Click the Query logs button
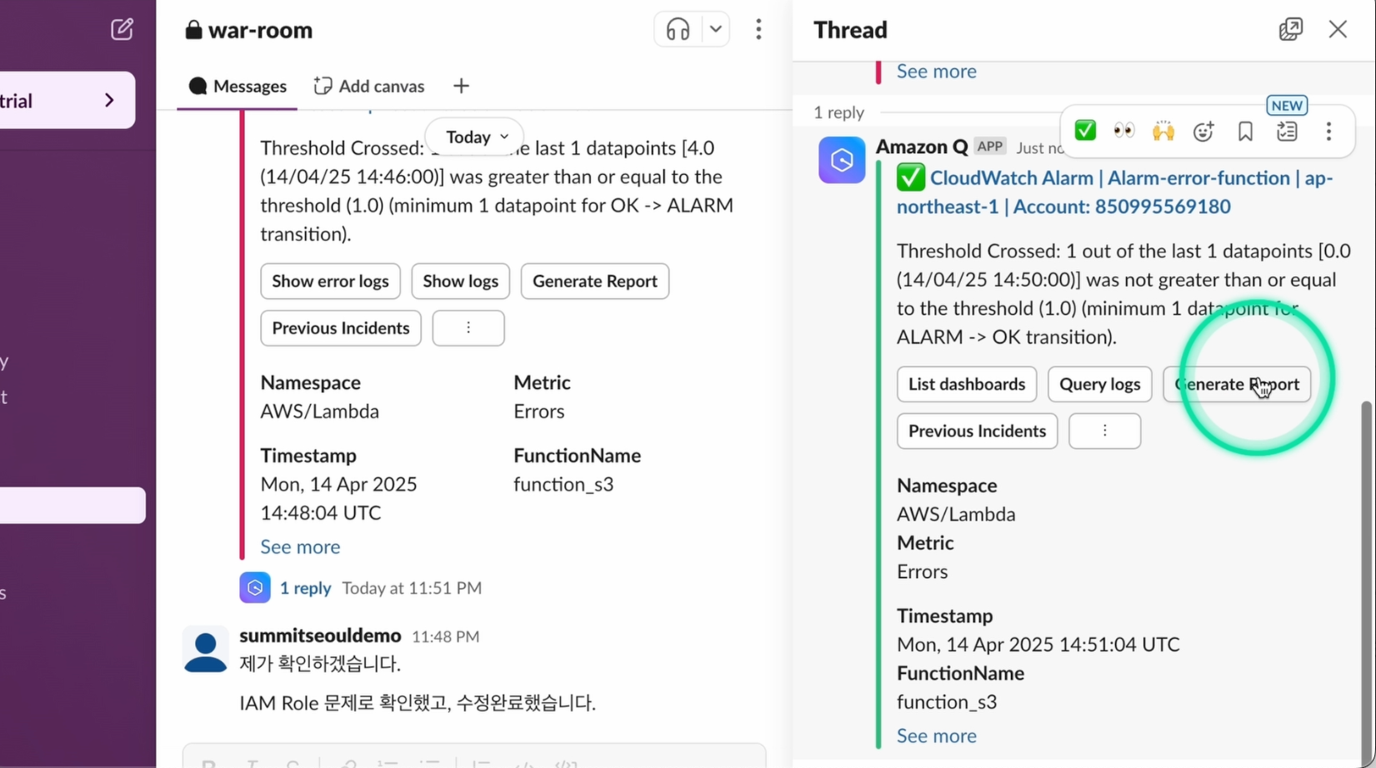This screenshot has height=768, width=1376. pos(1100,384)
